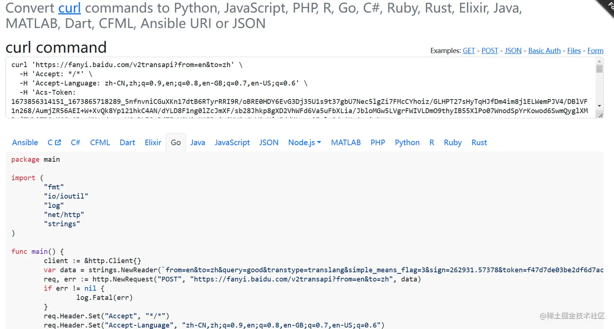Switch to the Elixir tab
The image size is (614, 329).
pos(153,143)
